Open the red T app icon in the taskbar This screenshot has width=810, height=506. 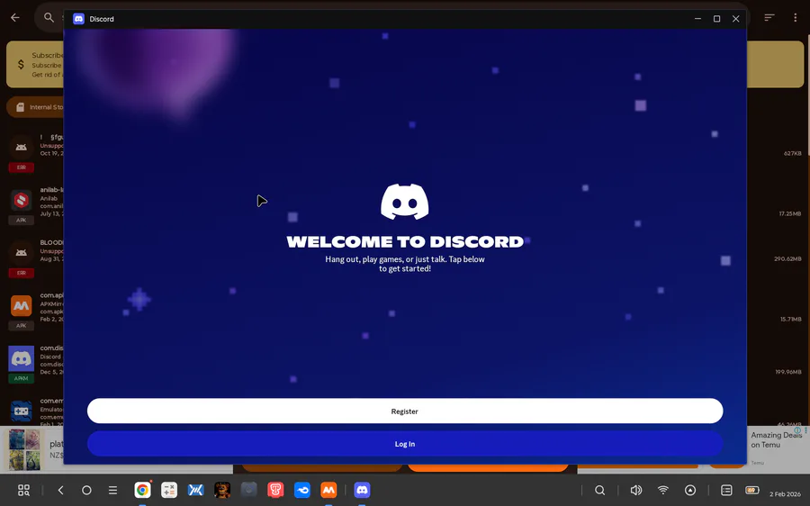[275, 490]
